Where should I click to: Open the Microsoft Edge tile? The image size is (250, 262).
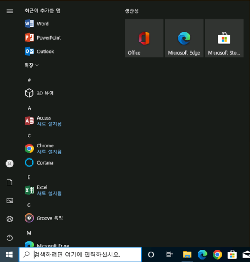(x=184, y=38)
